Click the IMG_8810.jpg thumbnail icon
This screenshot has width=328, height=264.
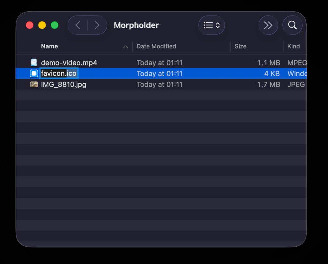34,84
